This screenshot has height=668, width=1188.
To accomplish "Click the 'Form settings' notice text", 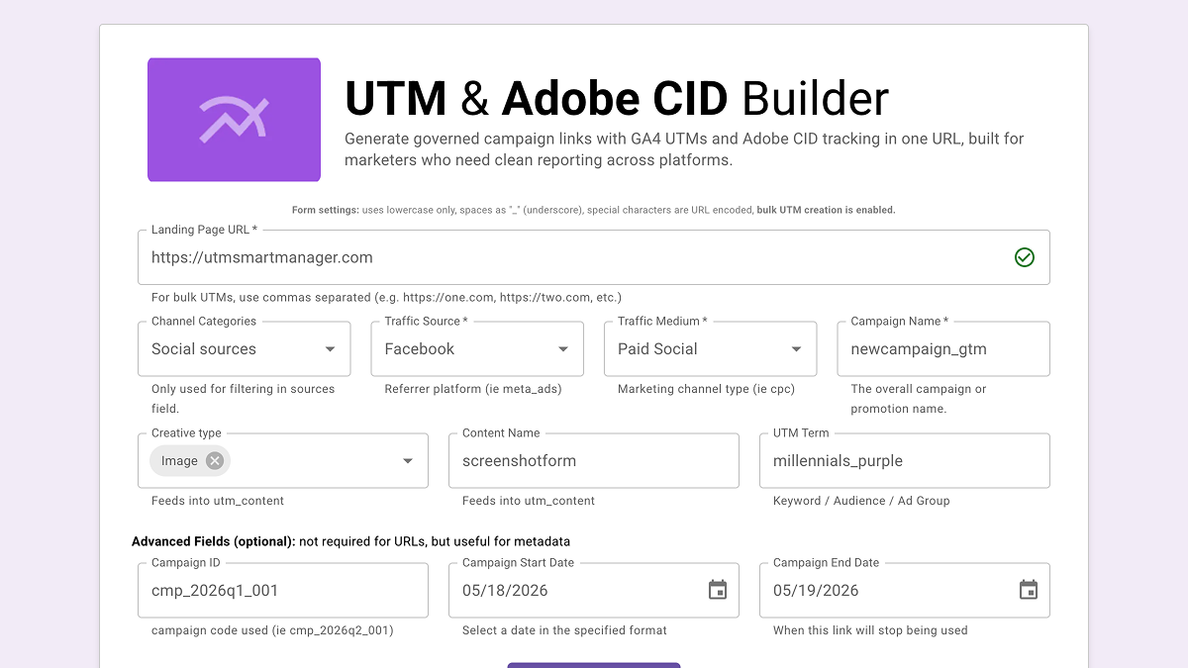I will (x=594, y=210).
